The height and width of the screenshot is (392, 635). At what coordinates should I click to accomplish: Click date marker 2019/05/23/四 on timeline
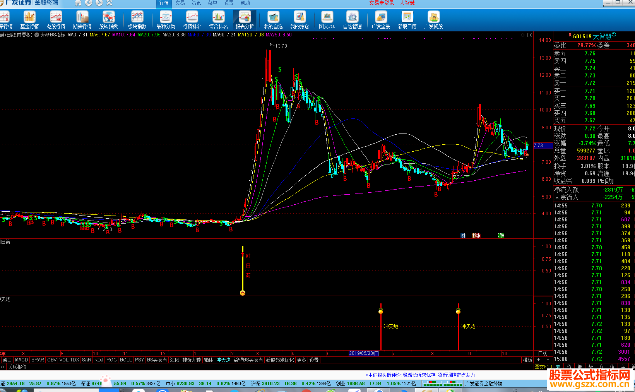(x=364, y=353)
